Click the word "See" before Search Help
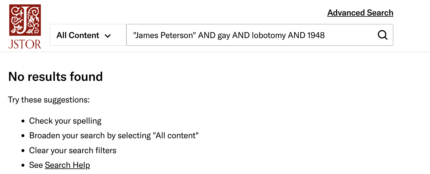The height and width of the screenshot is (174, 430). 36,165
